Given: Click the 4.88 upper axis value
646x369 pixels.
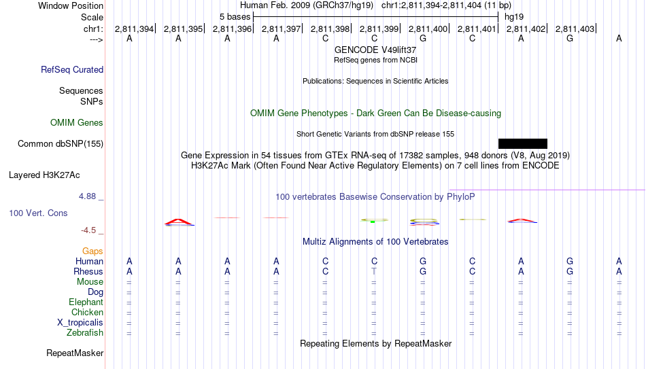Looking at the screenshot, I should (87, 196).
